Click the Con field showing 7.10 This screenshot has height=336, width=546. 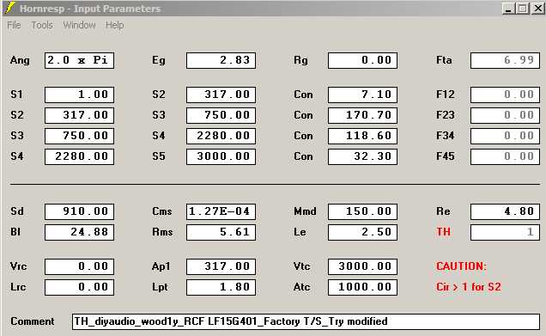[x=362, y=95]
